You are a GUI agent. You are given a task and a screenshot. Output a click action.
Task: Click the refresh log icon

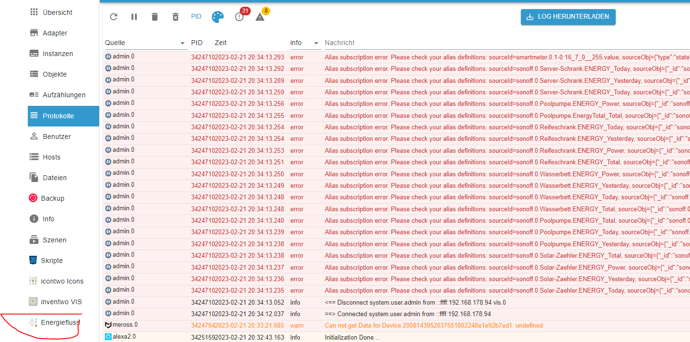tap(114, 17)
